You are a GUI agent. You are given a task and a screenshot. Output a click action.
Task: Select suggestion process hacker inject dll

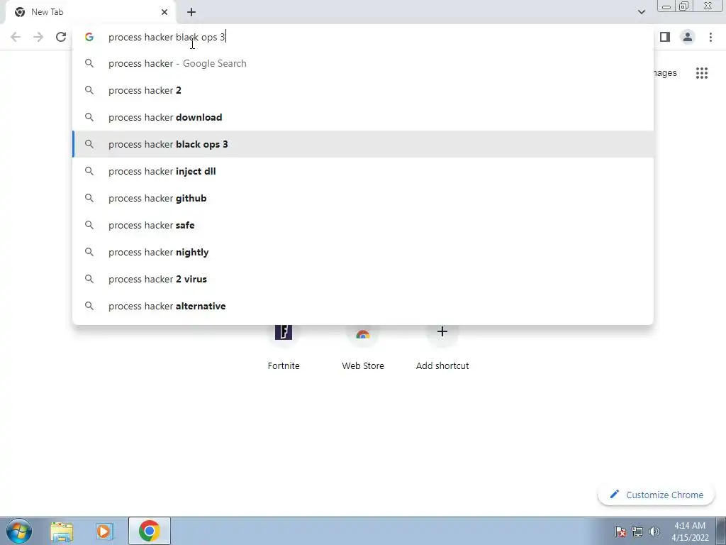363,171
